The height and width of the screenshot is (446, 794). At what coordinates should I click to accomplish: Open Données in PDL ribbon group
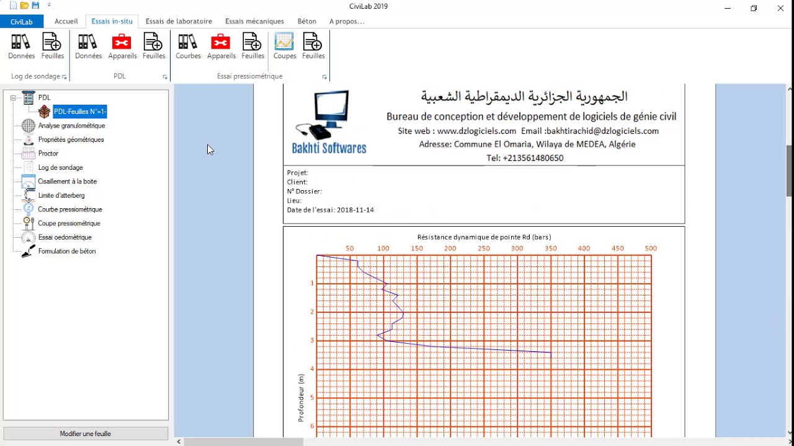click(88, 46)
